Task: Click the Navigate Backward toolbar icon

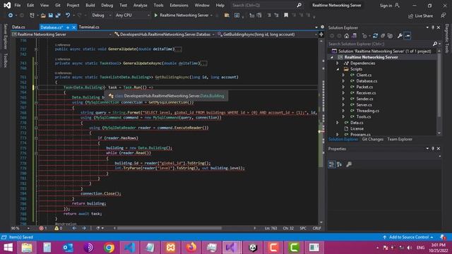Action: click(x=11, y=16)
